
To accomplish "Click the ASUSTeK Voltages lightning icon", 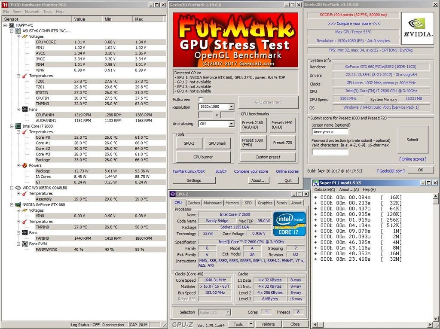I will pyautogui.click(x=25, y=37).
